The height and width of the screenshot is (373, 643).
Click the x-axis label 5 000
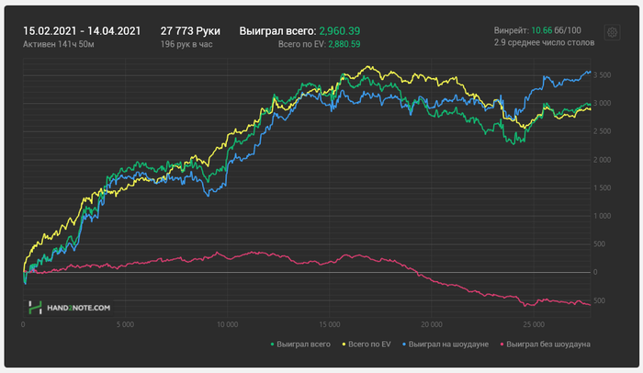pyautogui.click(x=125, y=324)
